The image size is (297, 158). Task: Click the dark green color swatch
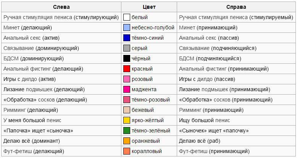click(127, 131)
